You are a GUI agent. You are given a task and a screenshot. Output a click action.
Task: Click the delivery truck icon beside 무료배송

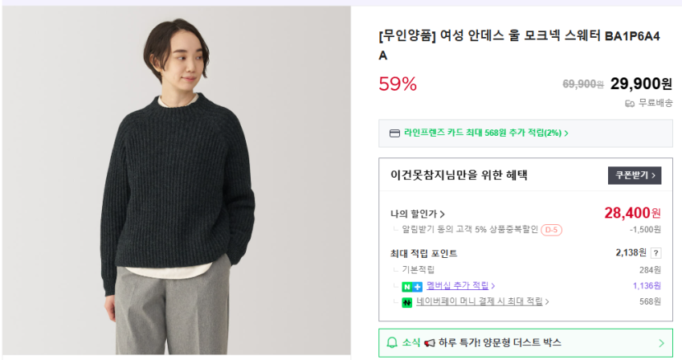(x=630, y=103)
